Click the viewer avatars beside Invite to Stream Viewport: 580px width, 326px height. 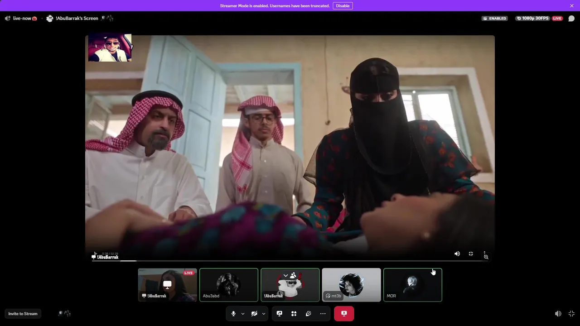click(x=65, y=313)
